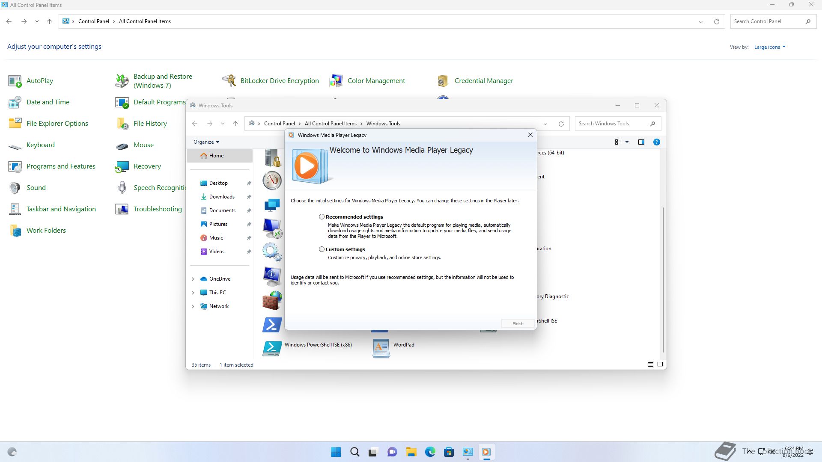Toggle the preview pane in Windows Tools
822x462 pixels.
coord(641,142)
